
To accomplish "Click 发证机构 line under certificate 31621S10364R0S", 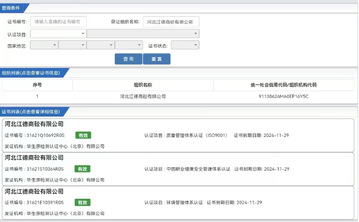I will (x=54, y=180).
